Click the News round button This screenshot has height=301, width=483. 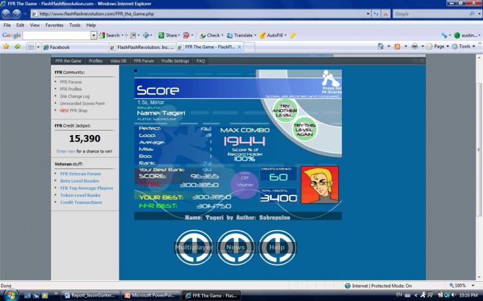[x=236, y=247]
